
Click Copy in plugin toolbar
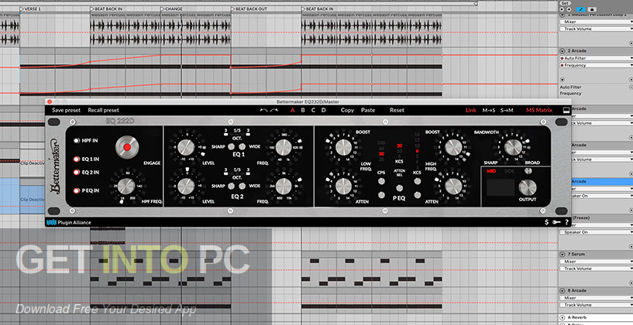[x=347, y=110]
